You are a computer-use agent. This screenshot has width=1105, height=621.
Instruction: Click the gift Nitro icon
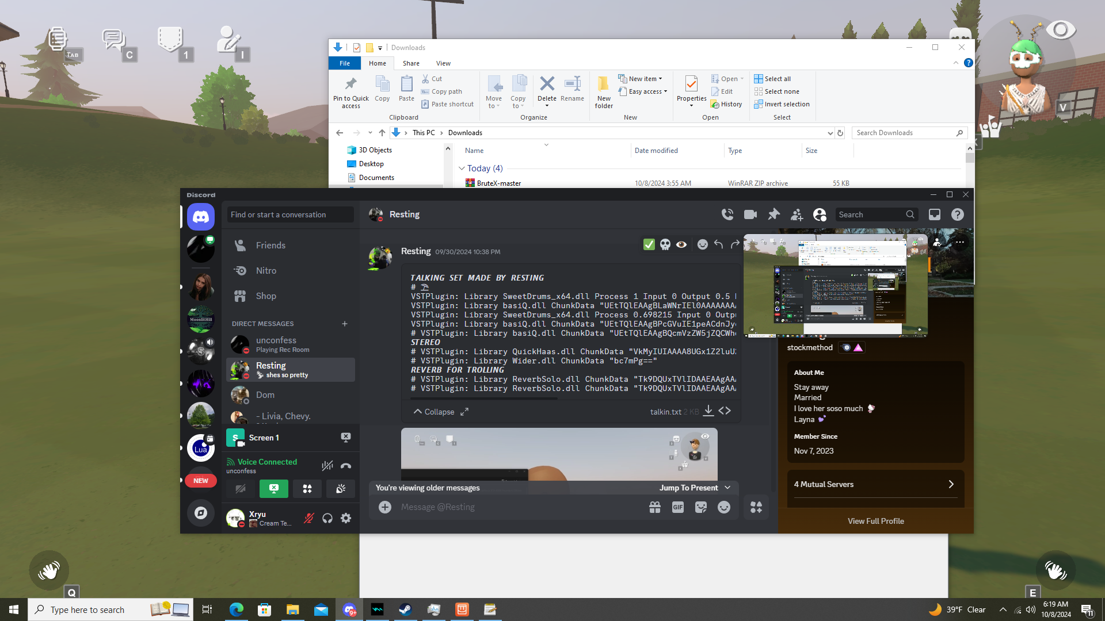pyautogui.click(x=655, y=507)
